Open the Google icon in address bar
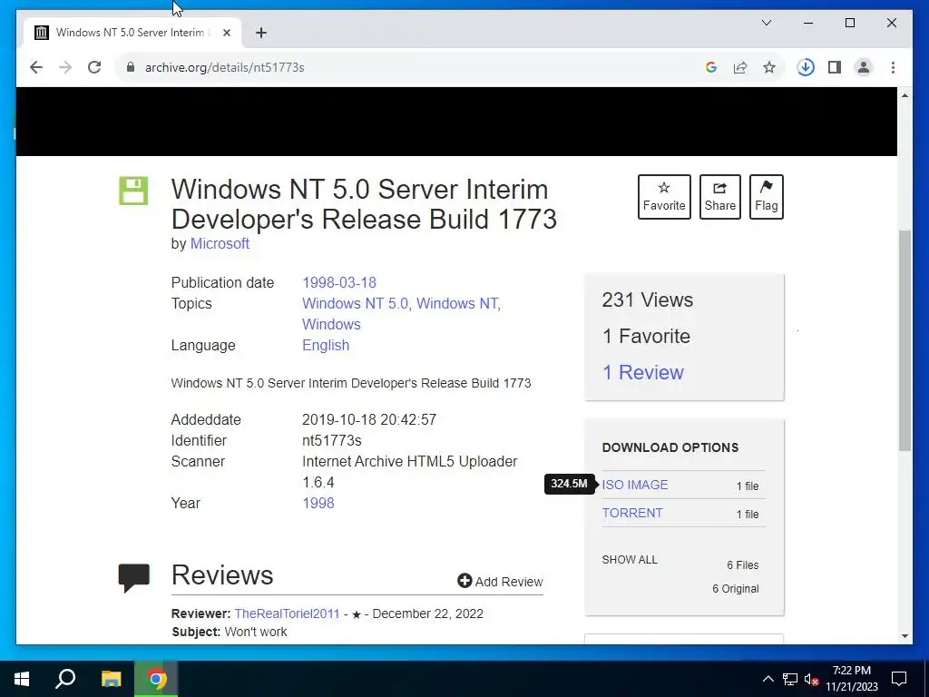The height and width of the screenshot is (697, 929). pos(711,67)
